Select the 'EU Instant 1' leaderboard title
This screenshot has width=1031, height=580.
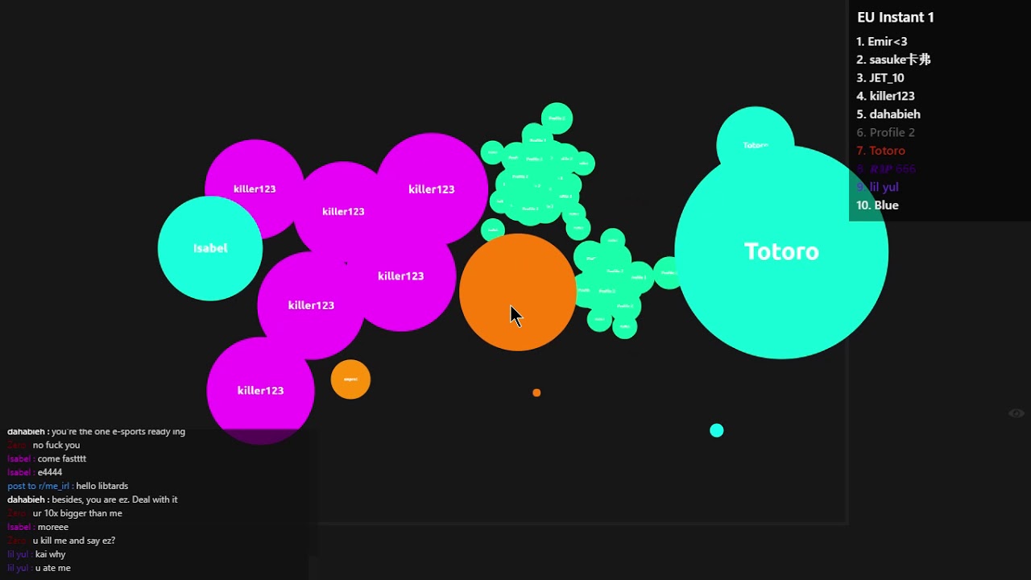click(896, 17)
